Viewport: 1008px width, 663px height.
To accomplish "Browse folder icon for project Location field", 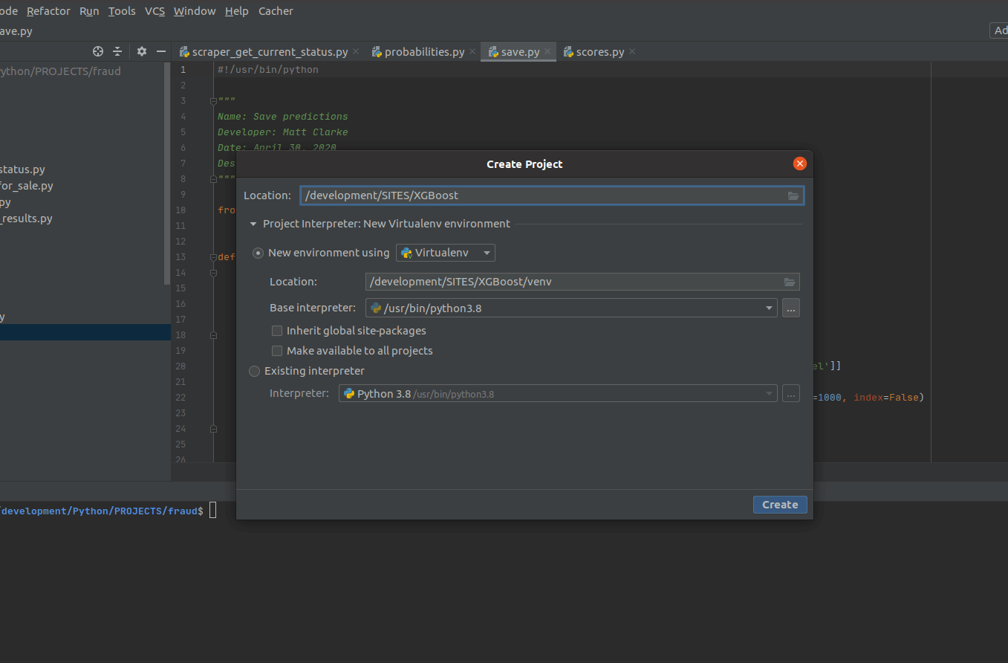I will [793, 195].
